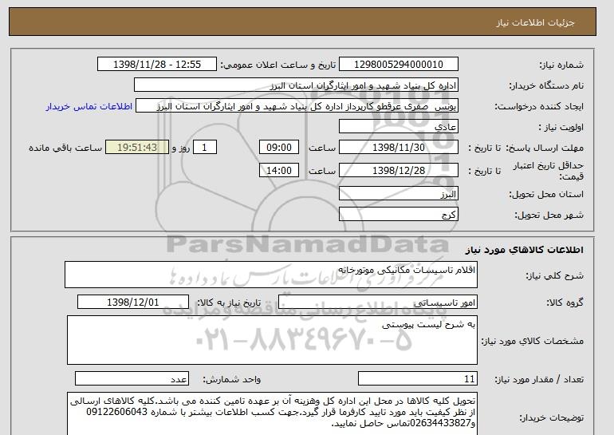Click the need date field 1398/12/01

[133, 303]
